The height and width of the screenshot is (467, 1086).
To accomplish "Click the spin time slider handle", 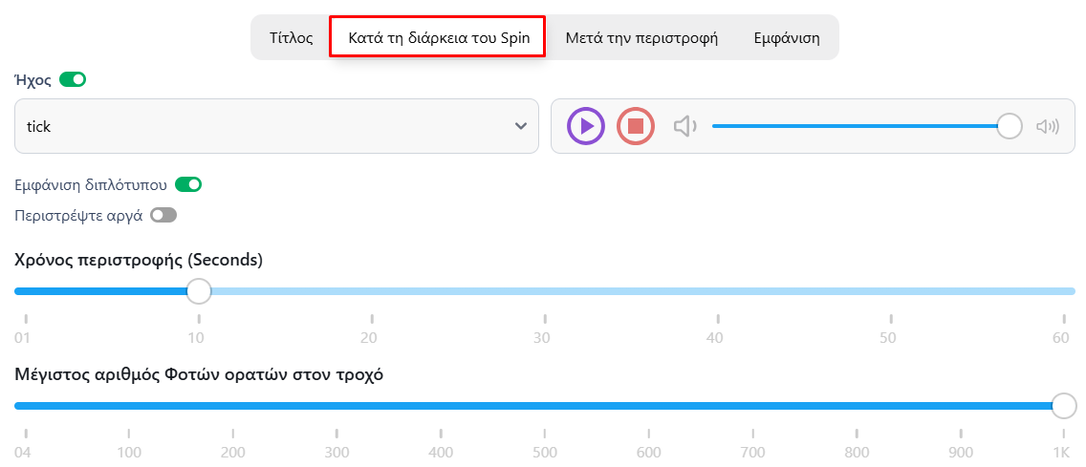I will click(199, 291).
